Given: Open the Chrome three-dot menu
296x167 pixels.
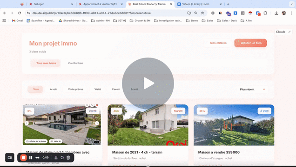Looking at the screenshot, I should coord(291,13).
